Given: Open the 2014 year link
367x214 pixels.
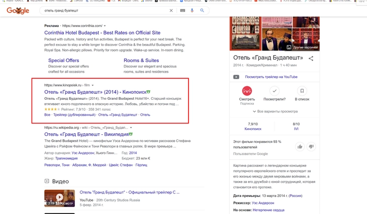Looking at the screenshot, I should click(x=133, y=153).
